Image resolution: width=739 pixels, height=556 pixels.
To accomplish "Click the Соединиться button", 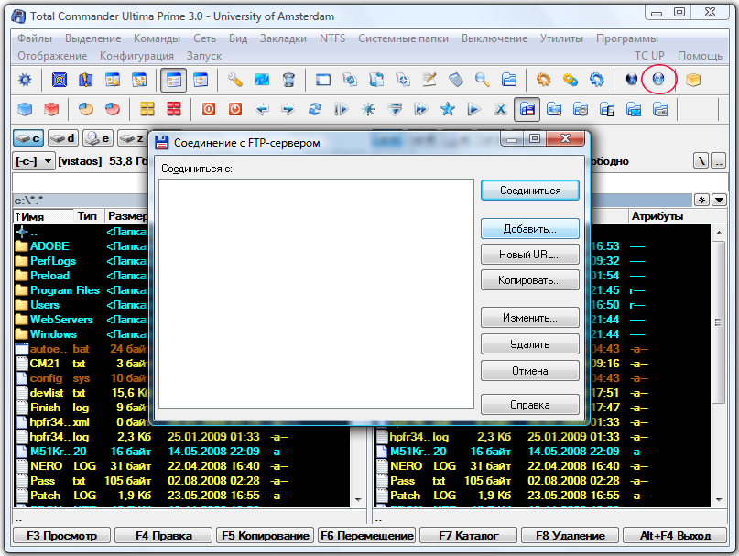I will (x=530, y=191).
